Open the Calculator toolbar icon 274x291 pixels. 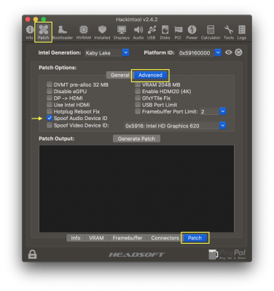point(211,32)
